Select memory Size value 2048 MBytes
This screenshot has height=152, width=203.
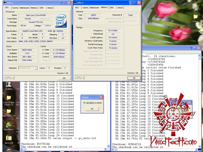click(x=94, y=18)
